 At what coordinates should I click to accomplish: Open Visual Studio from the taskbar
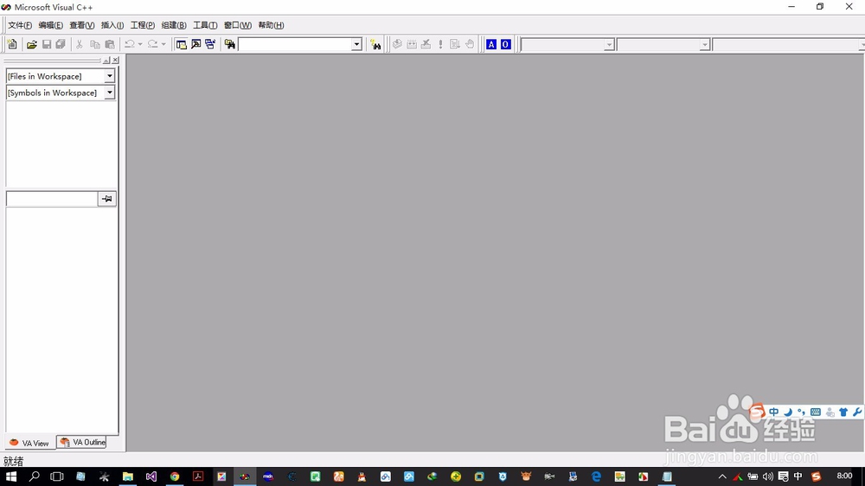(x=151, y=476)
